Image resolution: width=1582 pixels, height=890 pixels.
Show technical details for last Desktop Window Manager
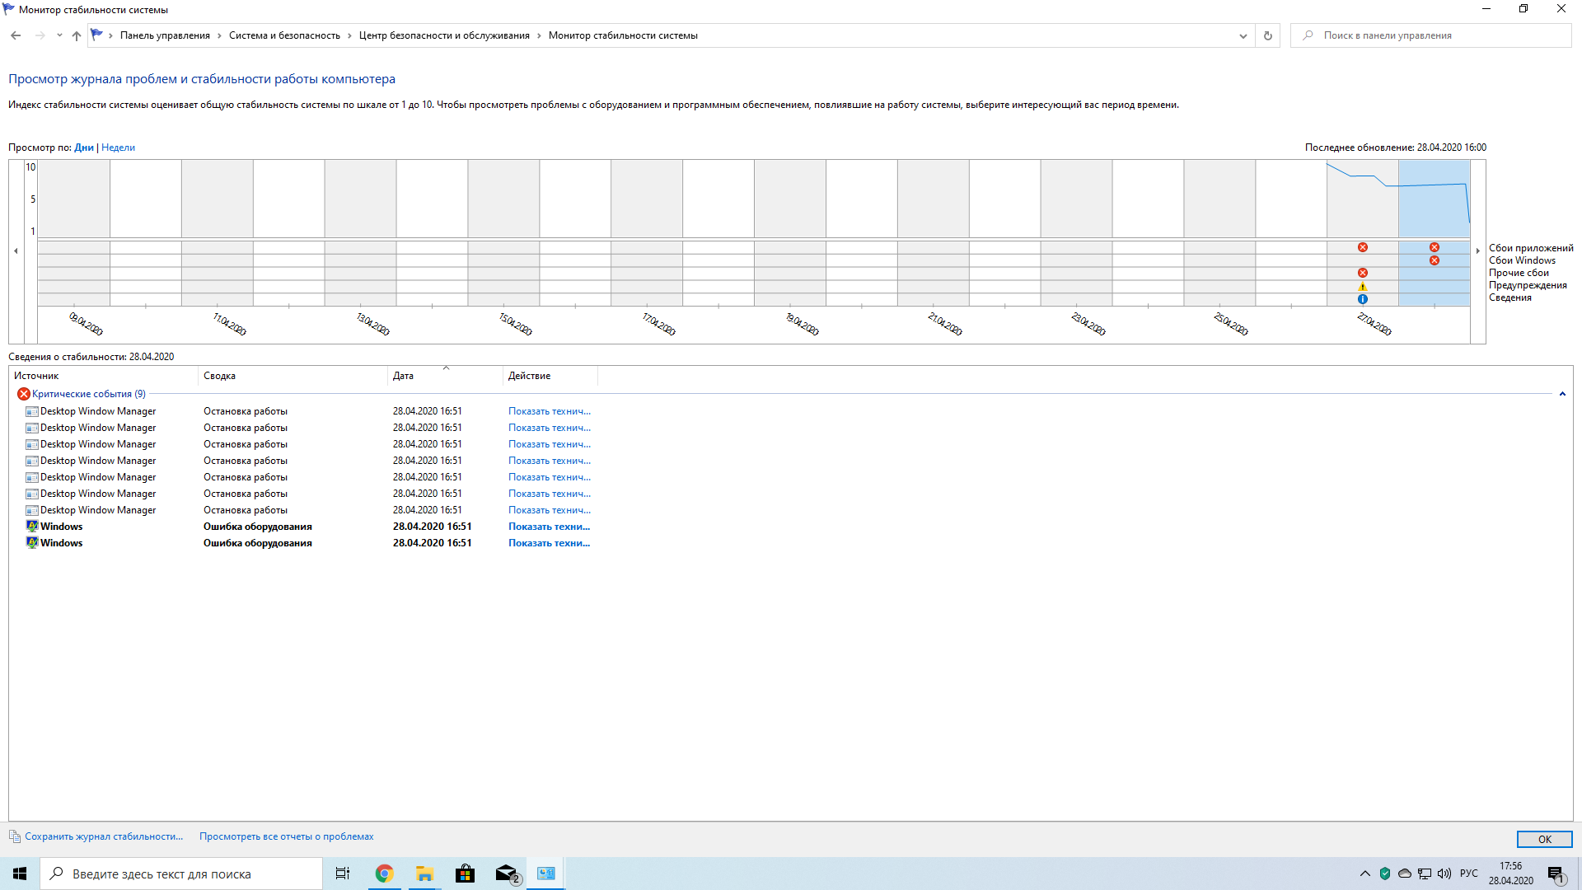[549, 510]
